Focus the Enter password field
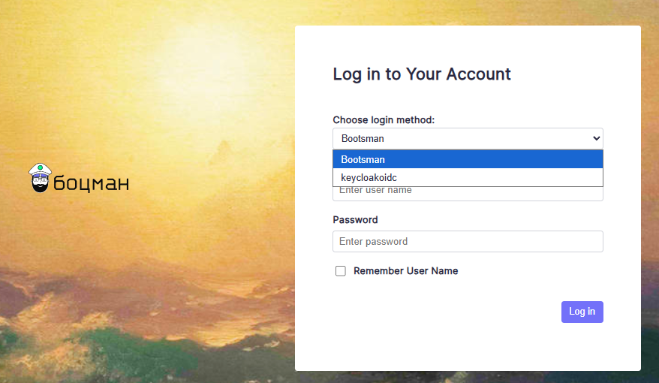659x383 pixels. click(x=468, y=241)
